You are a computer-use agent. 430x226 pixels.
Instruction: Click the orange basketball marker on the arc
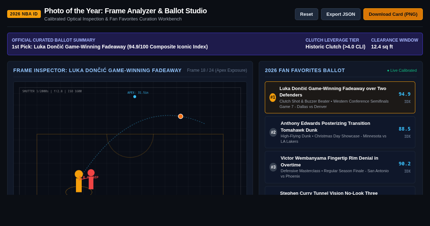[x=181, y=116]
